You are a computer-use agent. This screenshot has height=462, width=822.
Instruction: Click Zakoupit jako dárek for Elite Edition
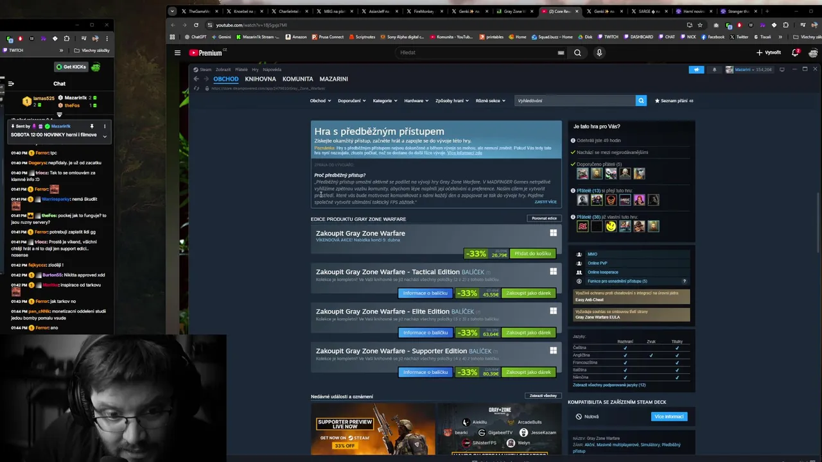529,333
